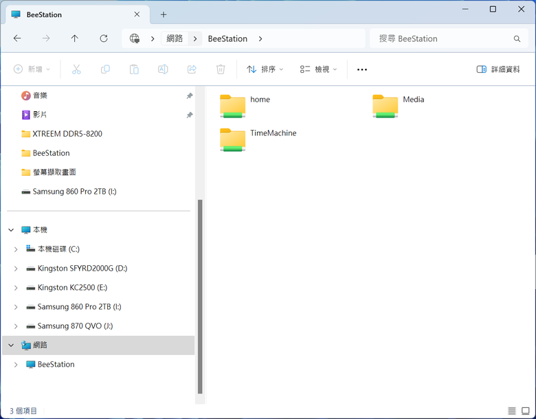This screenshot has width=536, height=419.
Task: Open BeeStation folder in quick access
Action: coord(45,153)
